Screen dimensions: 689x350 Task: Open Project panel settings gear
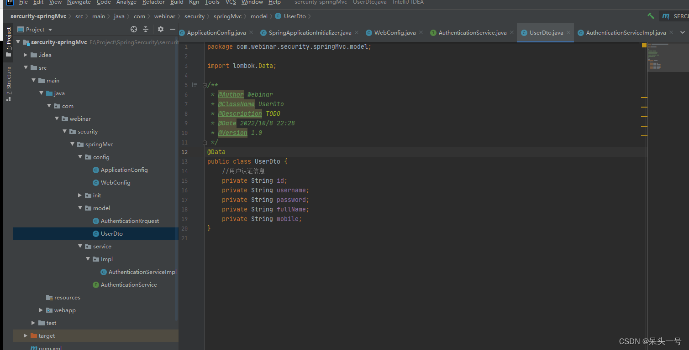point(161,29)
